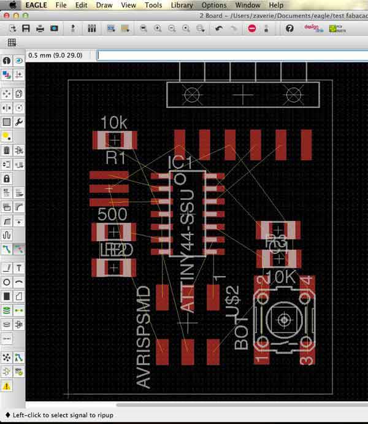Select the Circle tool
The width and height of the screenshot is (368, 424).
click(7, 282)
